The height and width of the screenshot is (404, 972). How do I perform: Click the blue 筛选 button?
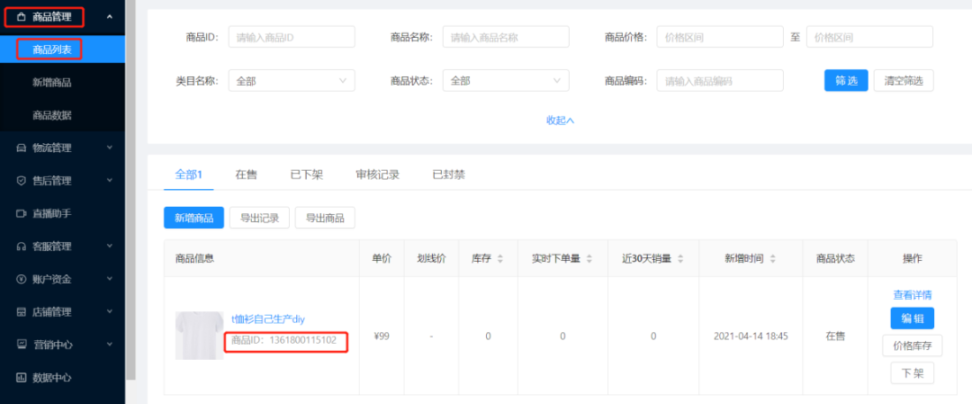pyautogui.click(x=846, y=81)
